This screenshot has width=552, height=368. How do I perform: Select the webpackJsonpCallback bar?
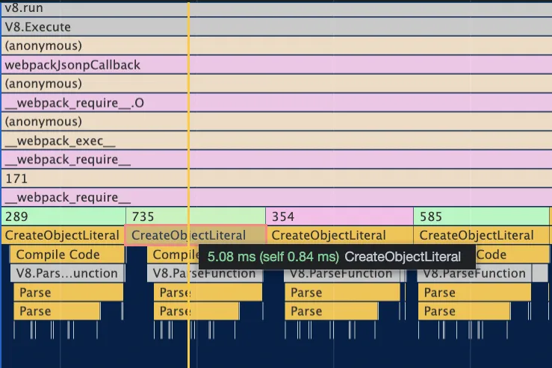point(276,65)
